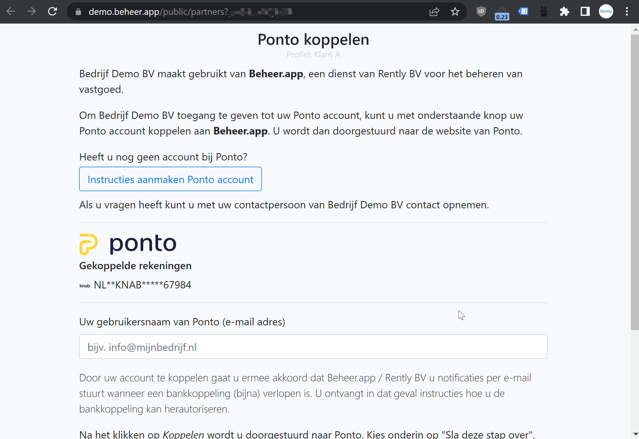The width and height of the screenshot is (639, 439).
Task: Click the Ponto logo
Action: (x=128, y=244)
